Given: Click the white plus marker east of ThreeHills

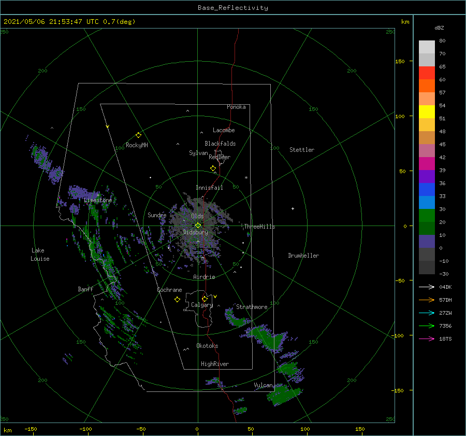Looking at the screenshot, I should pos(293,208).
